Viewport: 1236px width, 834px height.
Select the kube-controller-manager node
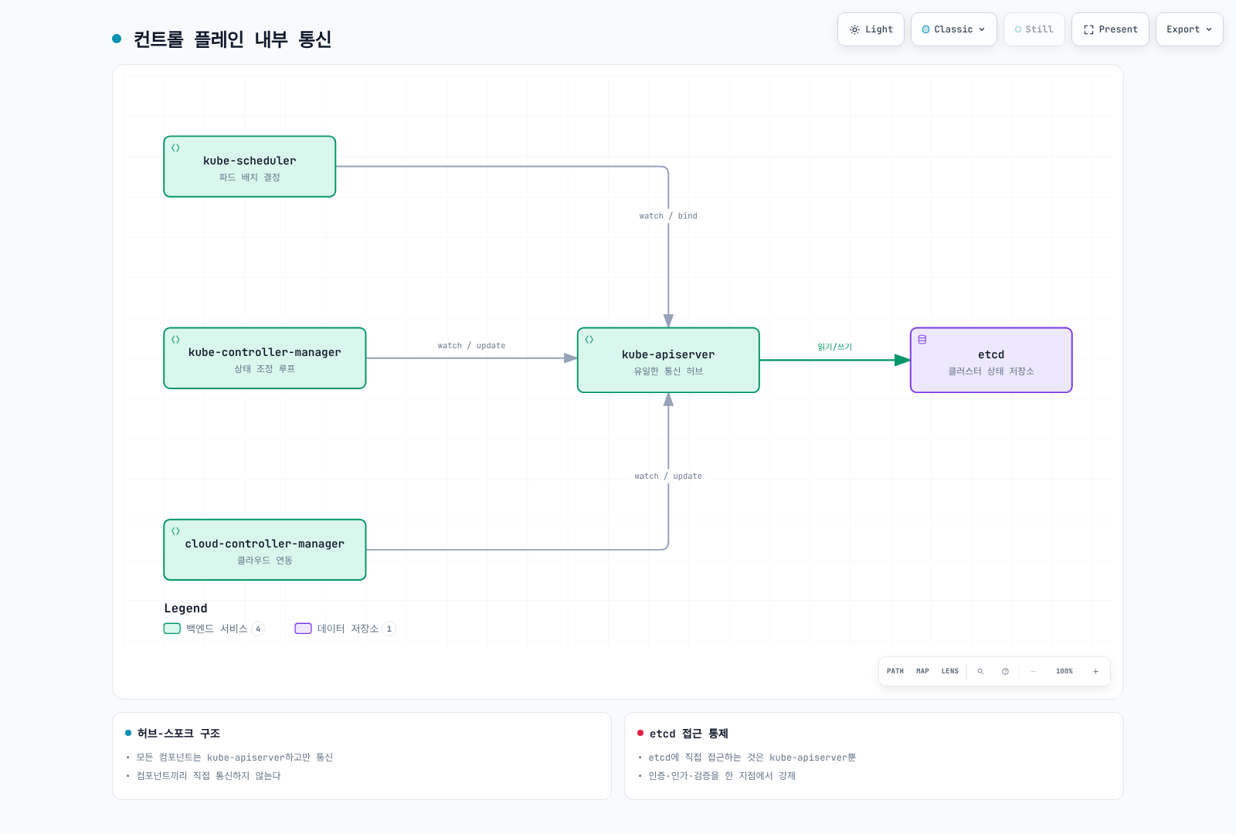tap(265, 358)
